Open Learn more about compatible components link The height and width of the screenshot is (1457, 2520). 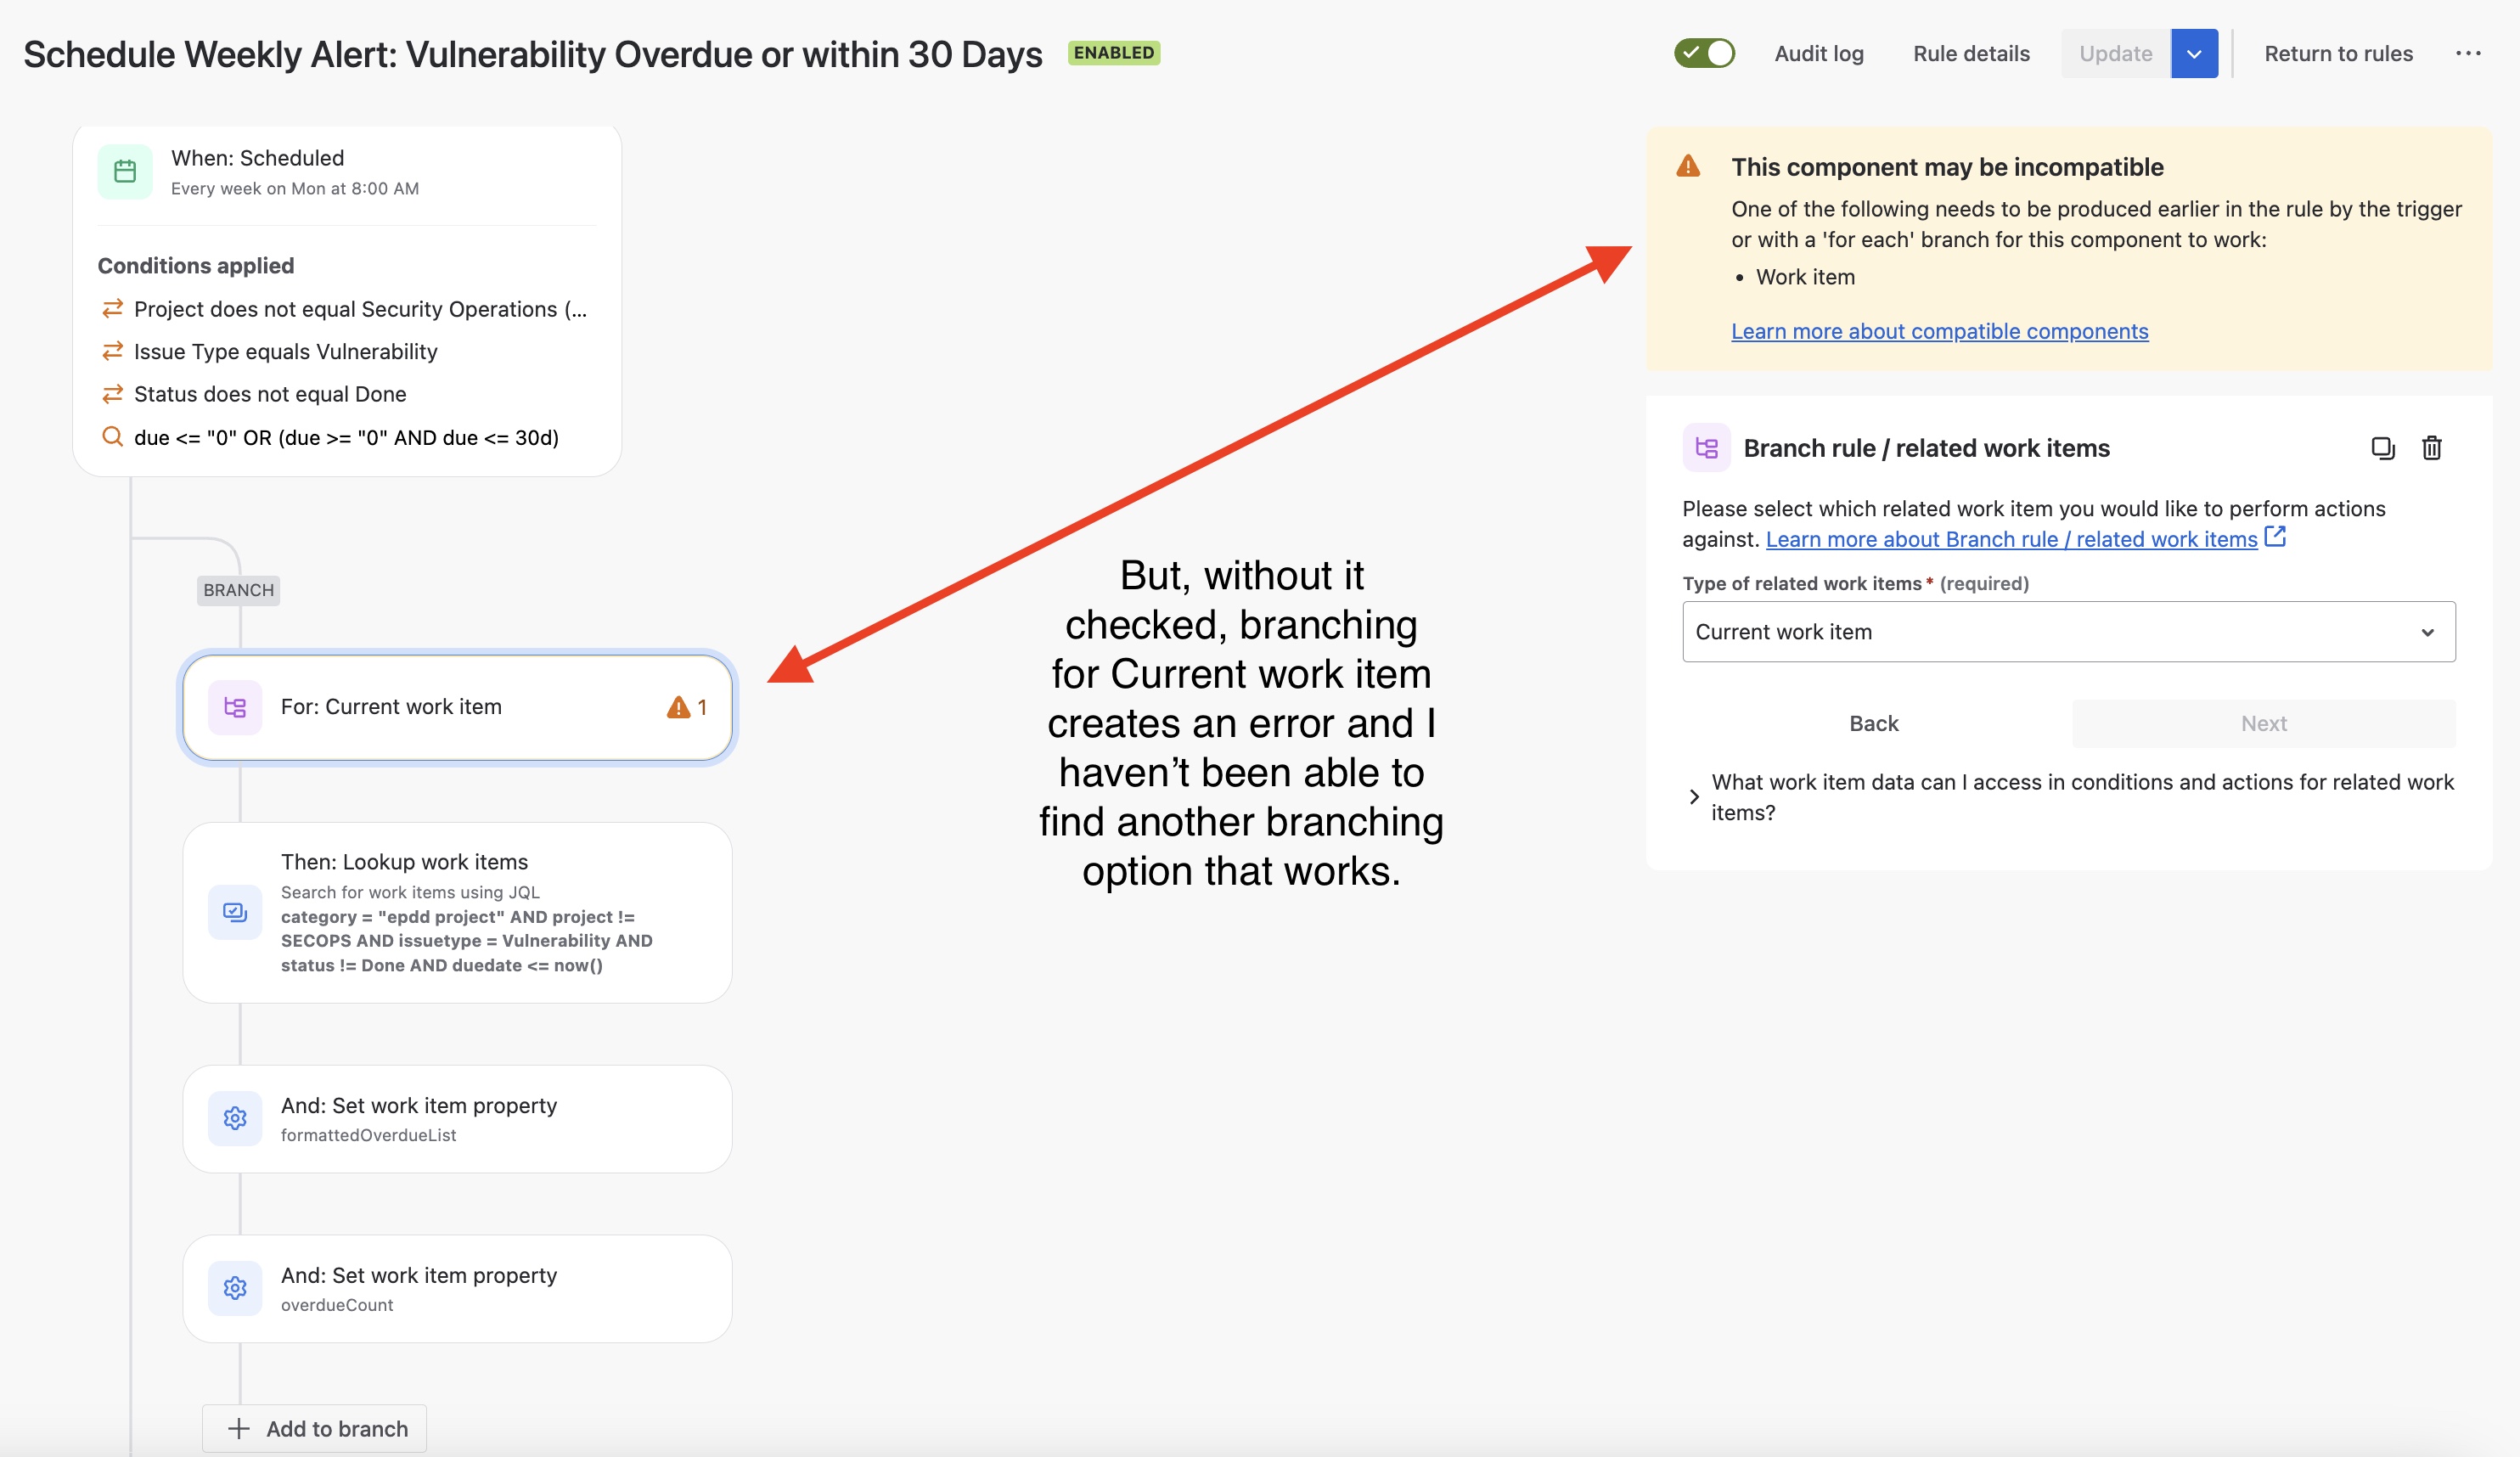click(x=1939, y=331)
